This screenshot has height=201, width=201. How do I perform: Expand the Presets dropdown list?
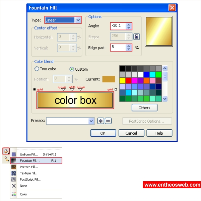[x=91, y=121]
